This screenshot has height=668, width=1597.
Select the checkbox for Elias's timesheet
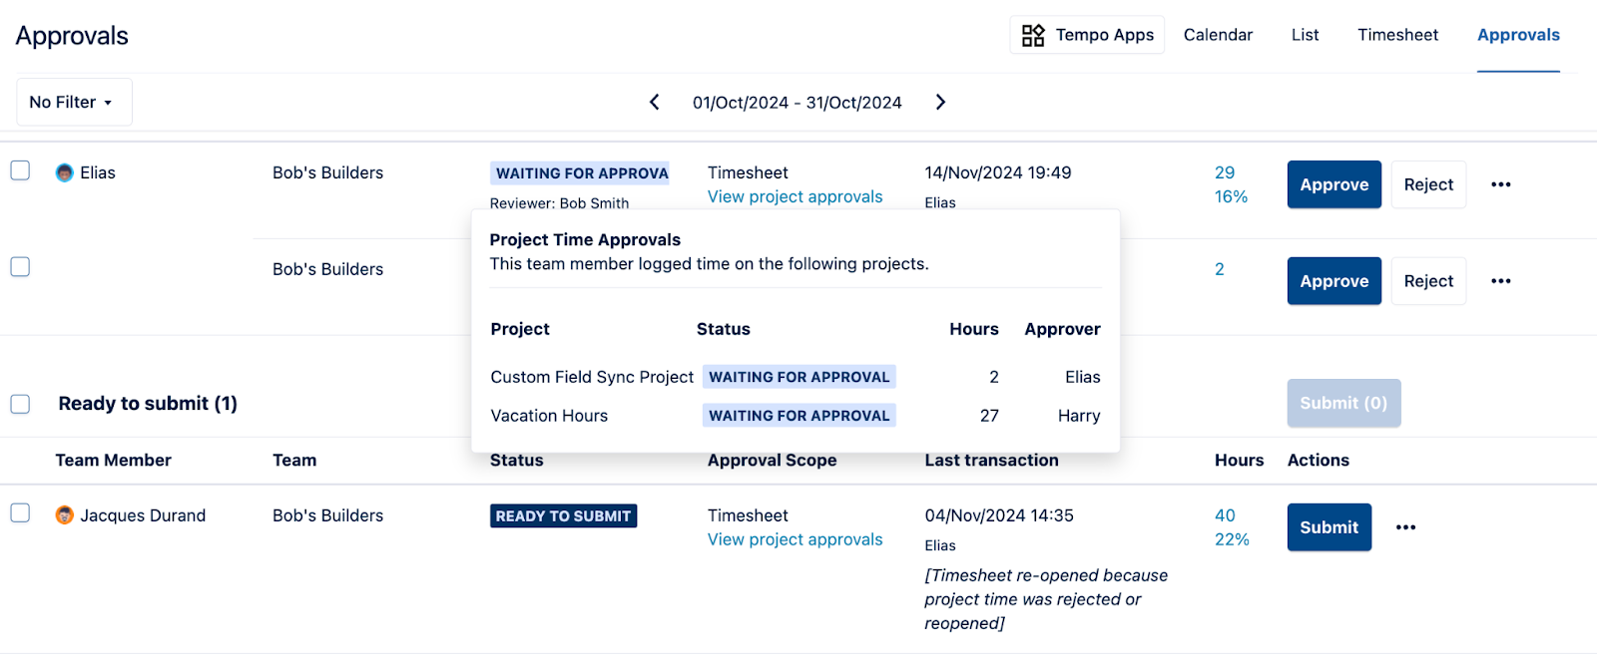pyautogui.click(x=20, y=170)
